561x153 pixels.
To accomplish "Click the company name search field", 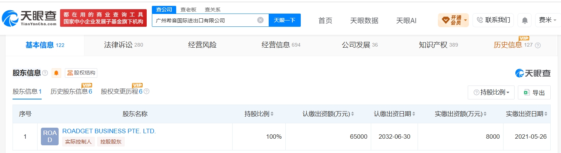I will coord(205,20).
